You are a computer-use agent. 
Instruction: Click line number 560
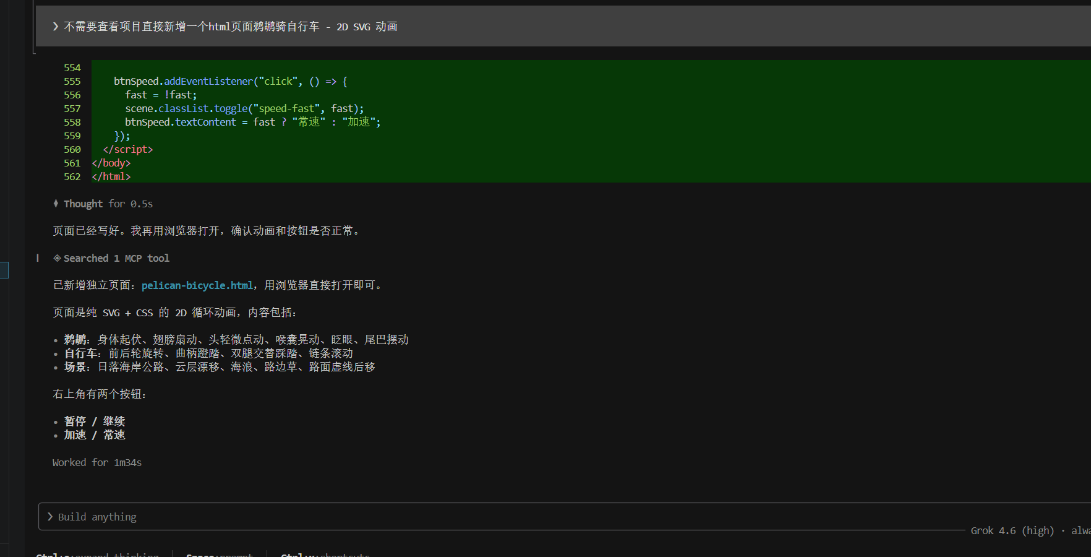click(x=72, y=149)
